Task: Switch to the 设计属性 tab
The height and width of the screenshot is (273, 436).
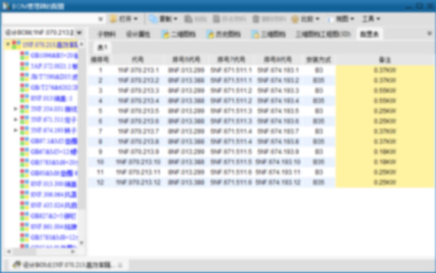Action: 138,34
